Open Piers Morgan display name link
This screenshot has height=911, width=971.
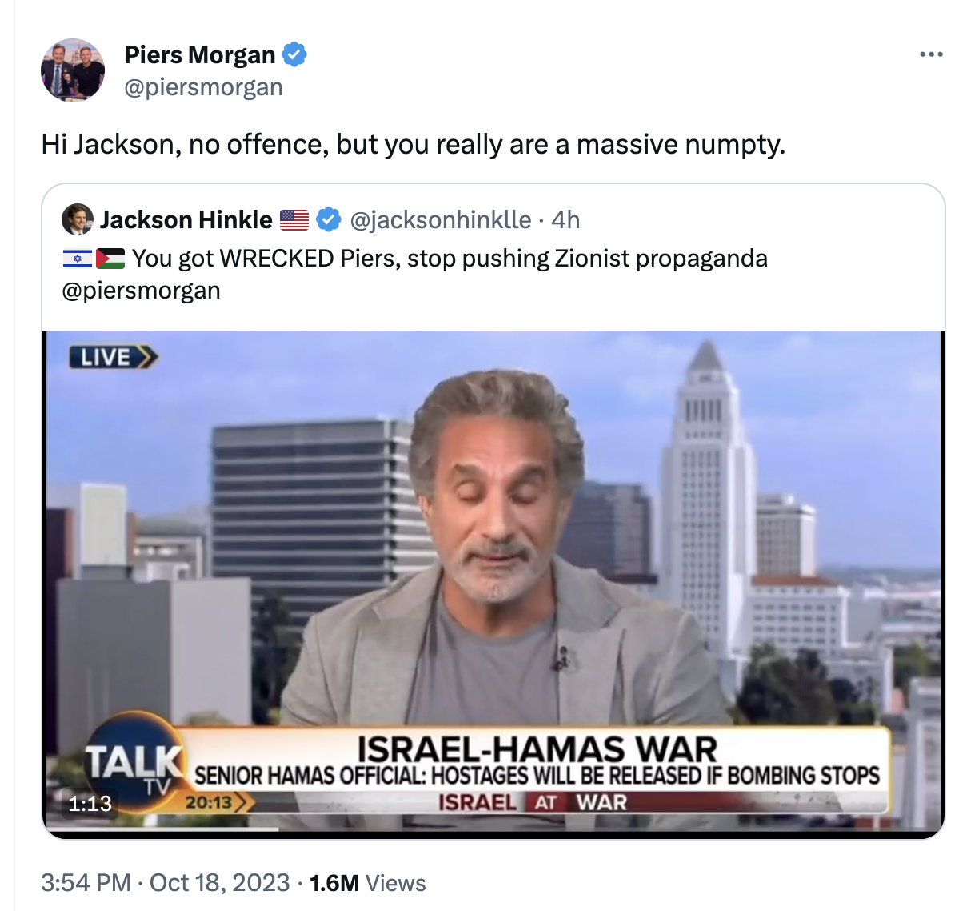(200, 54)
